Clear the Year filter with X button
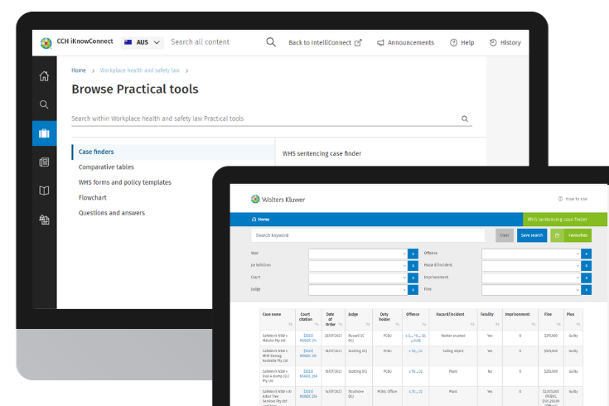 tap(413, 254)
